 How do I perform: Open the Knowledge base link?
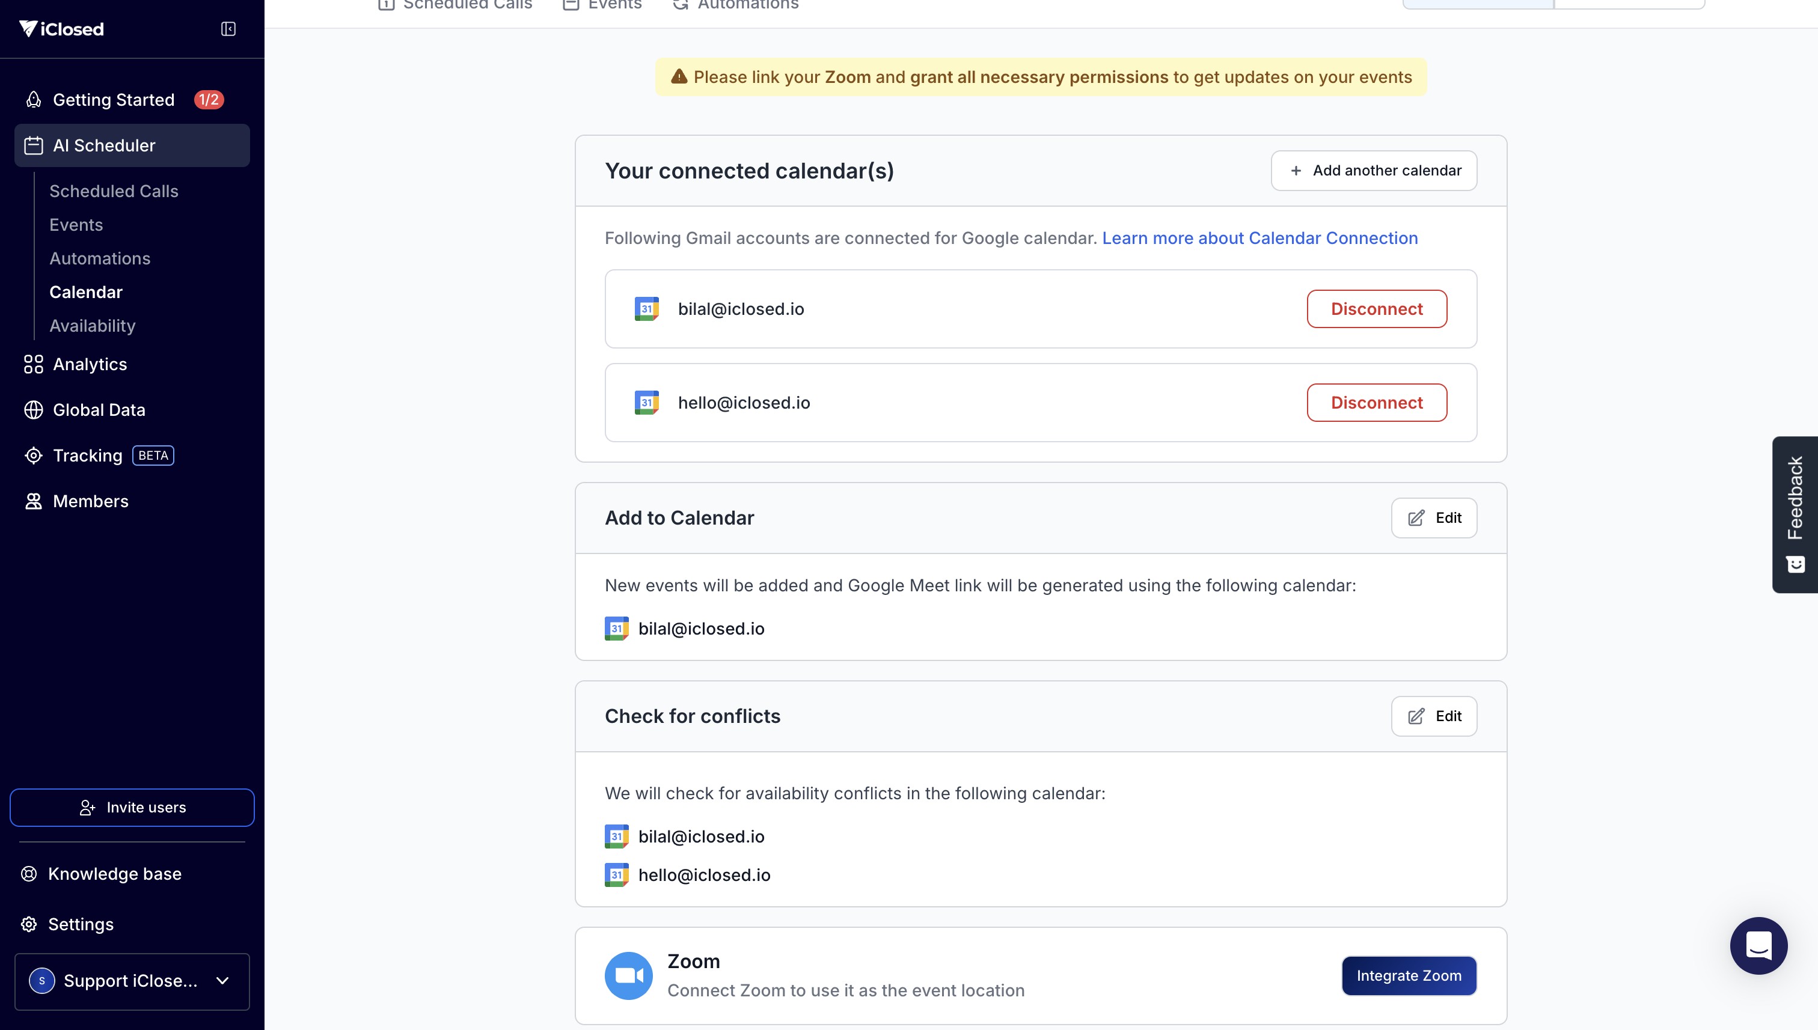click(114, 874)
